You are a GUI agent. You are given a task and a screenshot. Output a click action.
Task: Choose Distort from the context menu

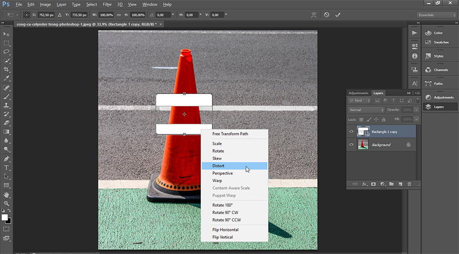tap(217, 166)
